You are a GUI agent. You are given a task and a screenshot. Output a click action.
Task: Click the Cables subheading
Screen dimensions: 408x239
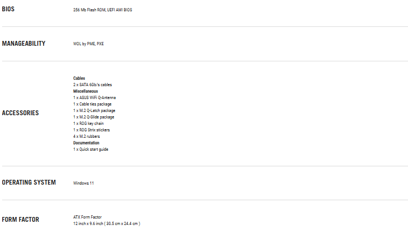(x=79, y=78)
